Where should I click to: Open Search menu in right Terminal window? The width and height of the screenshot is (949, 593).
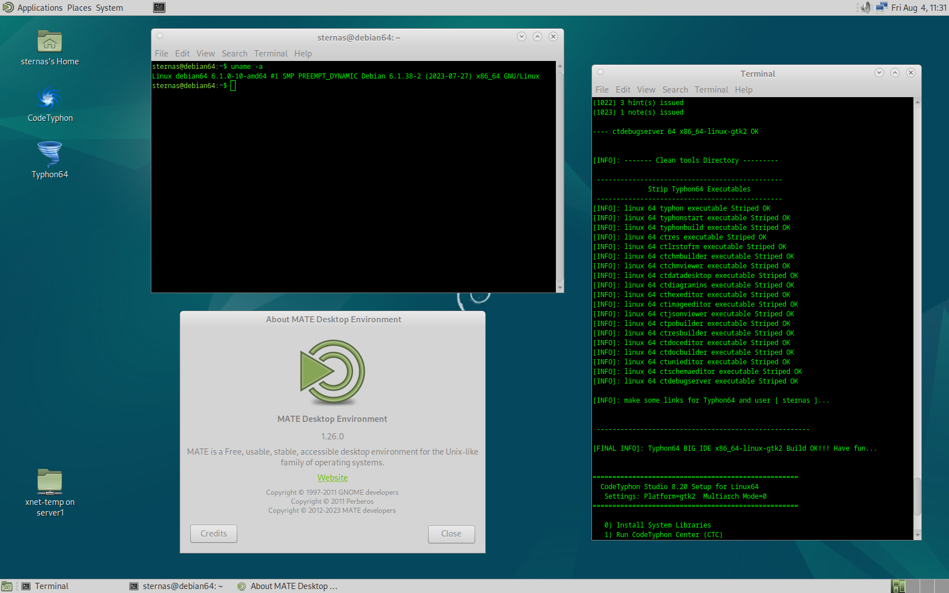[674, 90]
